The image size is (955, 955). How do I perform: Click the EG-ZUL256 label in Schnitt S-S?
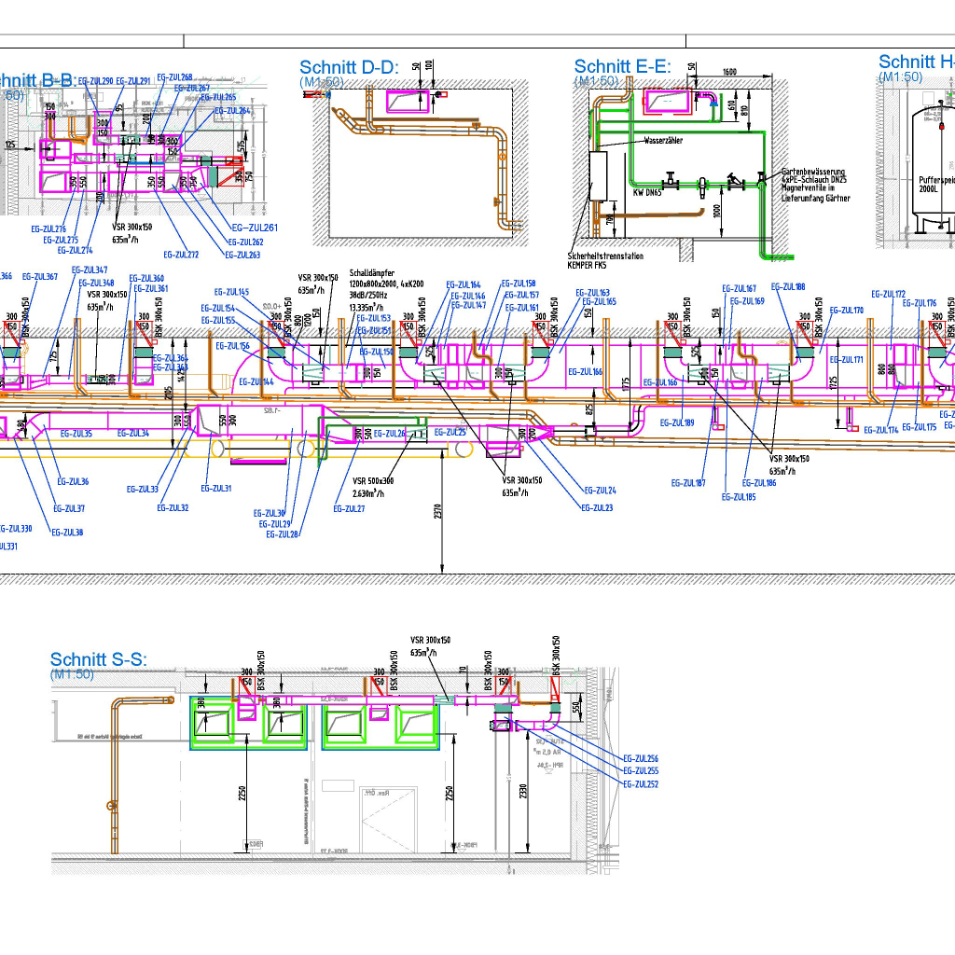640,759
